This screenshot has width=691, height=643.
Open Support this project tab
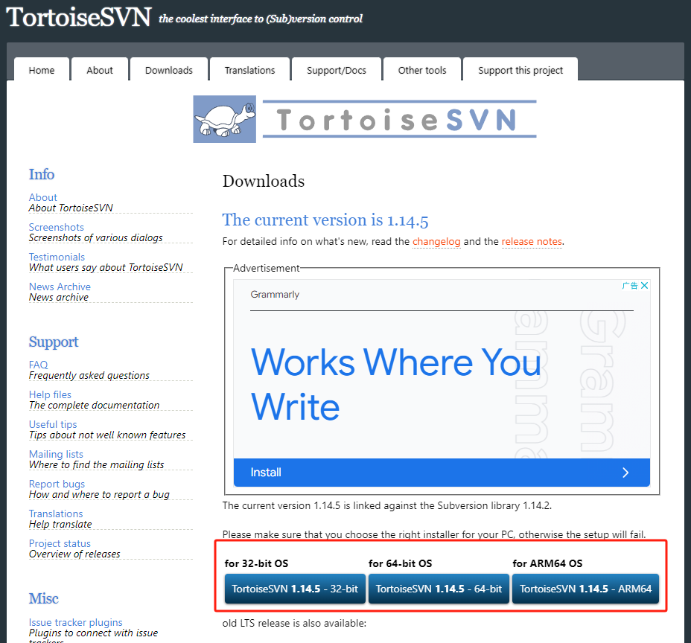520,70
